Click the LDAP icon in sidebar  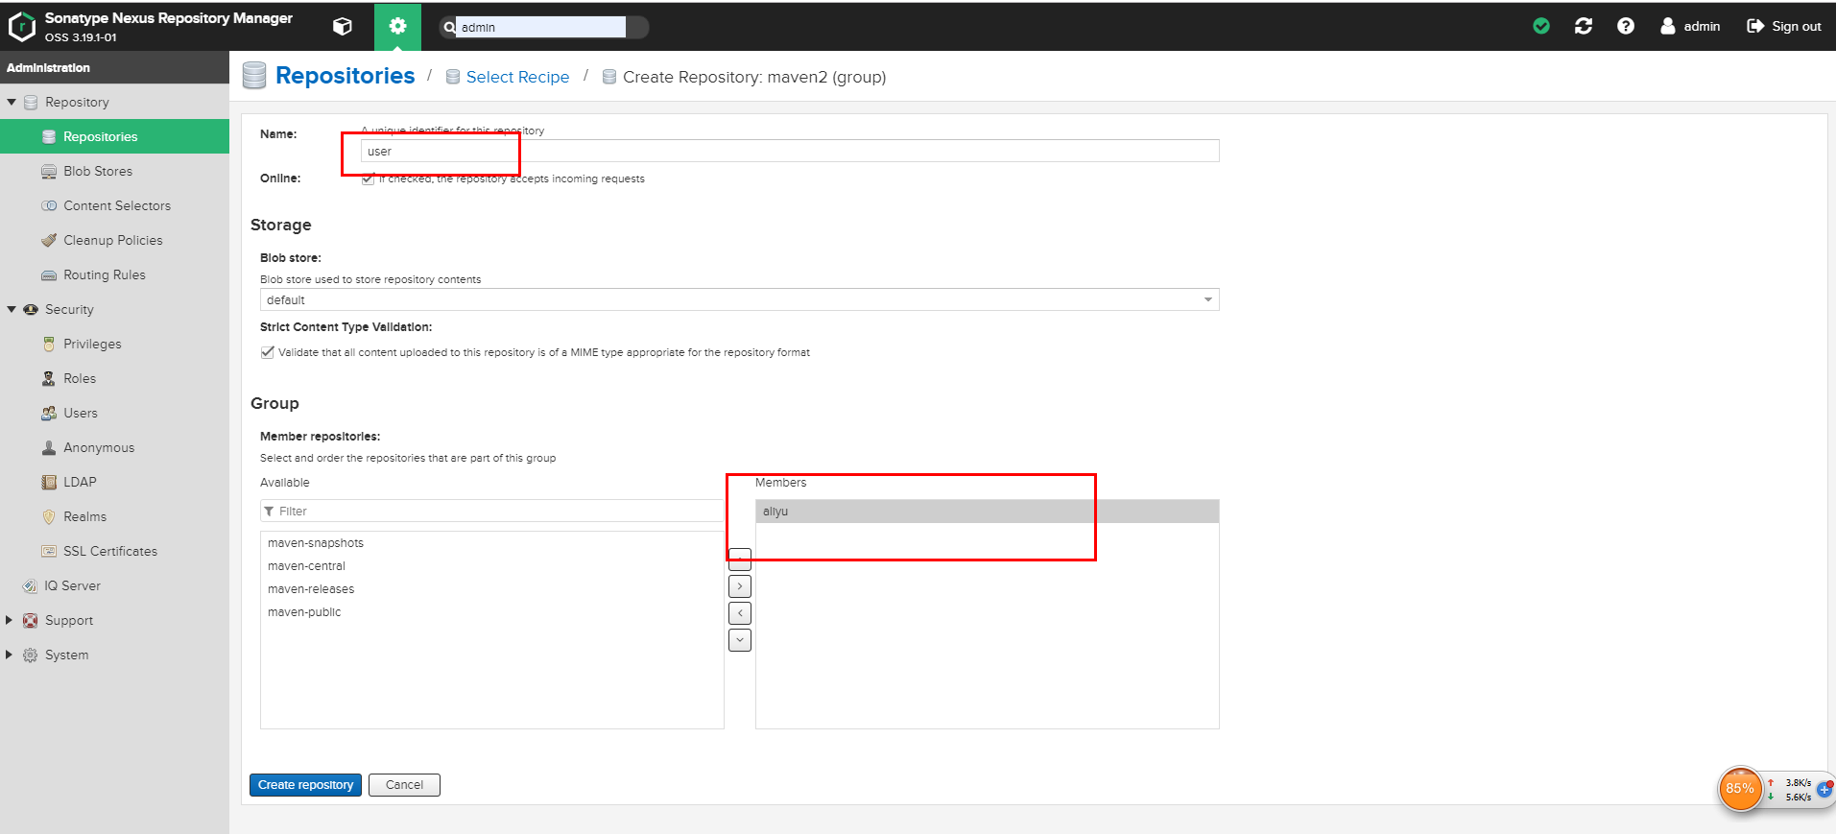tap(49, 482)
